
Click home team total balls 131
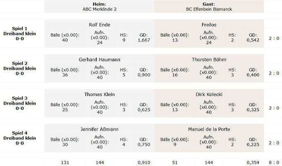coord(65,162)
